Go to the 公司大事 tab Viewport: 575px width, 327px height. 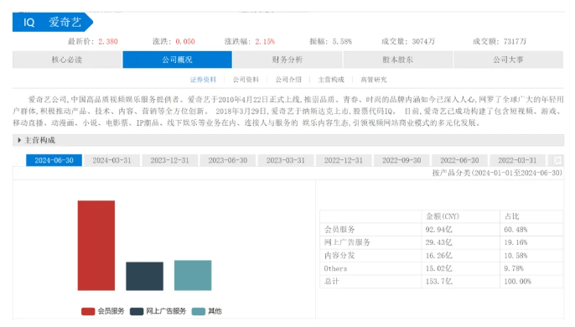point(508,60)
